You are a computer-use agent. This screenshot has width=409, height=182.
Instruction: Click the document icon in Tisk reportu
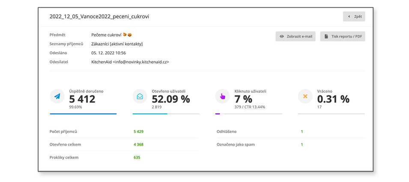click(326, 37)
